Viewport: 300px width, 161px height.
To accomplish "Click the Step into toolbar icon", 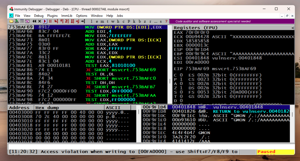I will [56, 21].
